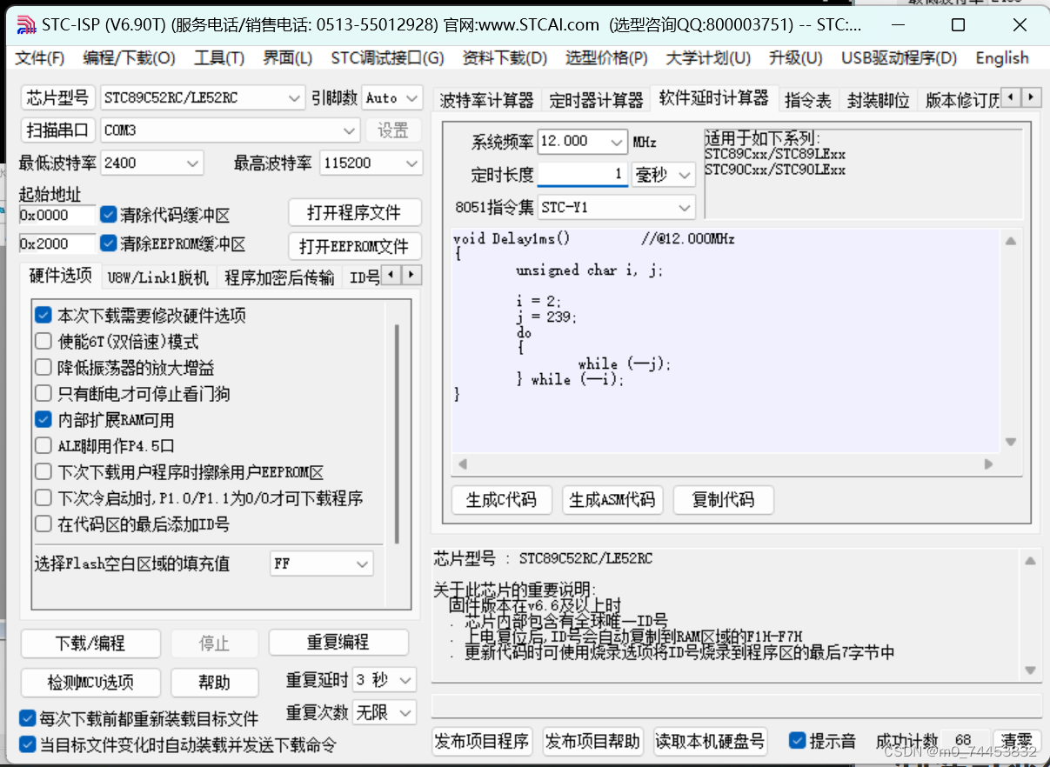The height and width of the screenshot is (767, 1050).
Task: Open 系统频率 12.000 dropdown
Action: click(x=583, y=141)
